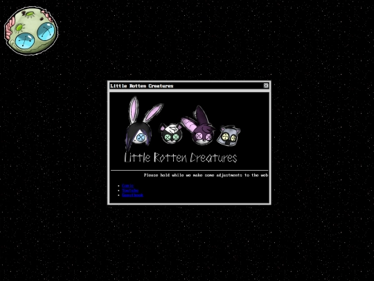Open the Guestbook link
The image size is (374, 281).
point(132,195)
